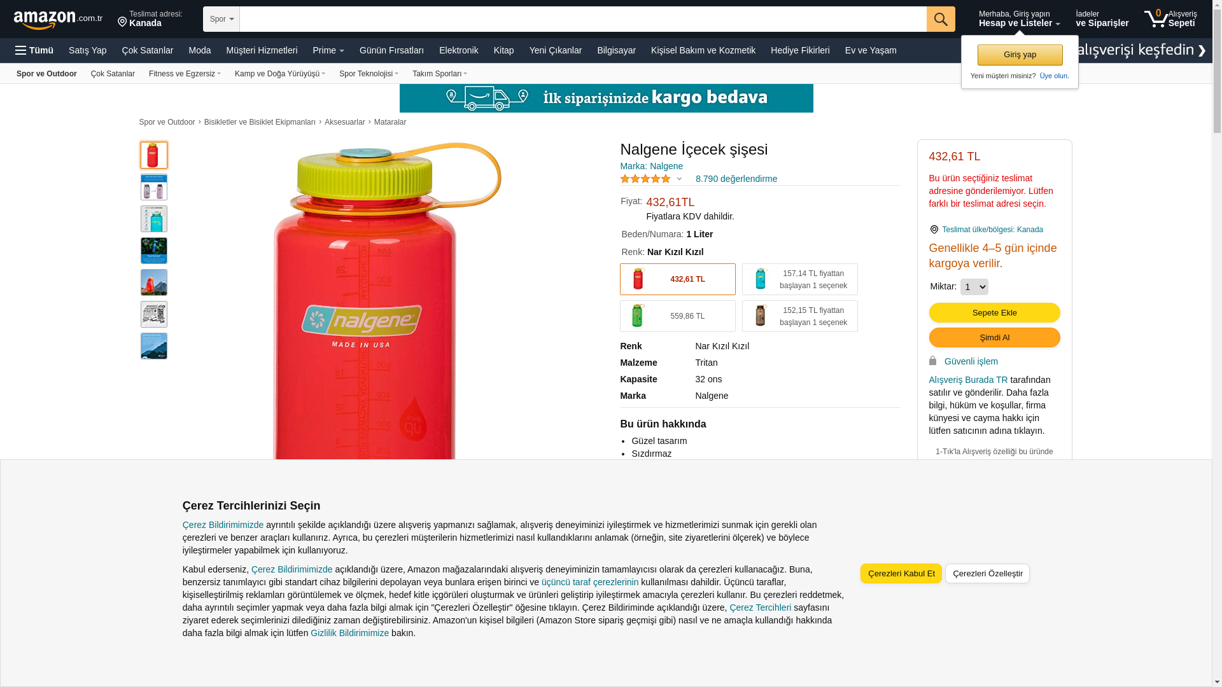Choose the green bottle 559,86 TL option
Screen dimensions: 1222x687
coord(678,316)
